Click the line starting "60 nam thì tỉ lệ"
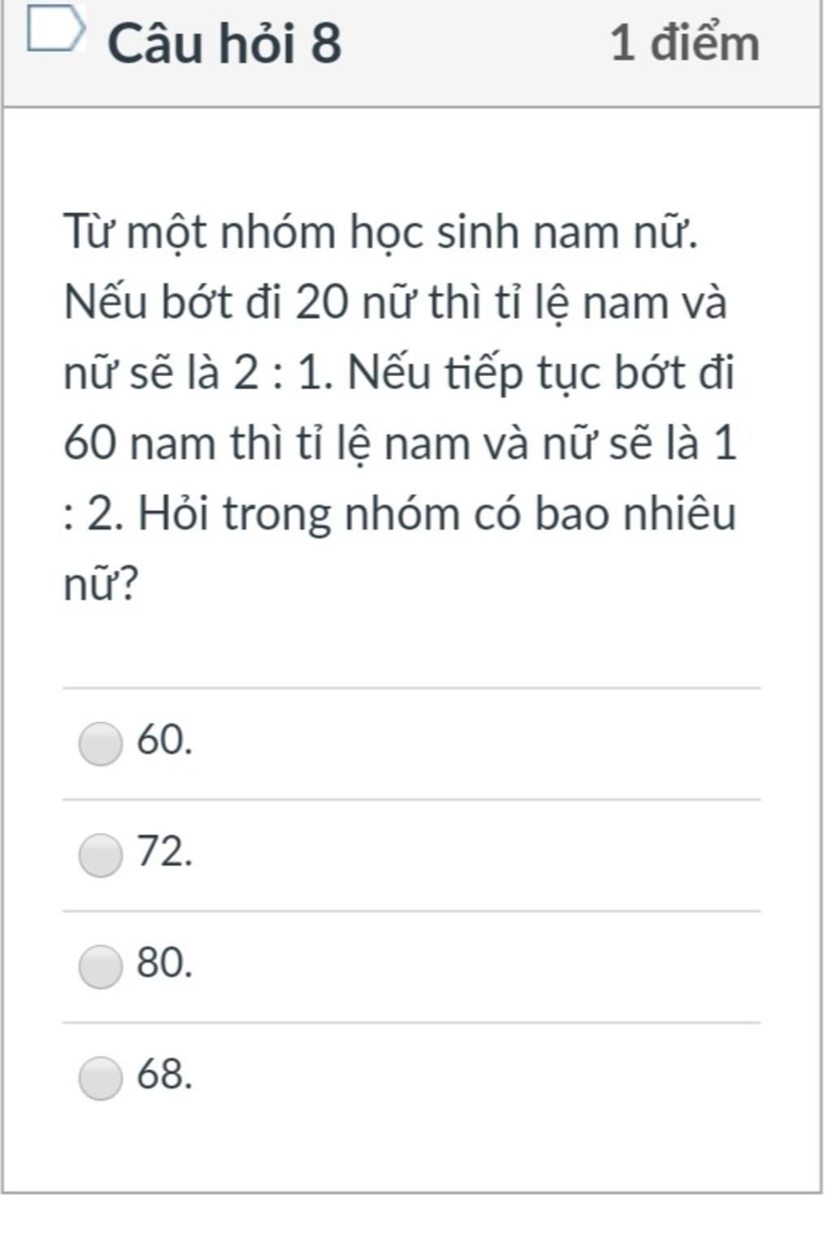The image size is (832, 1234). tap(400, 444)
